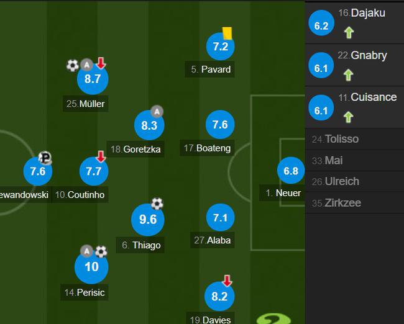Open Boateng player name label
Viewport: 404px width, 324px height.
coord(207,148)
